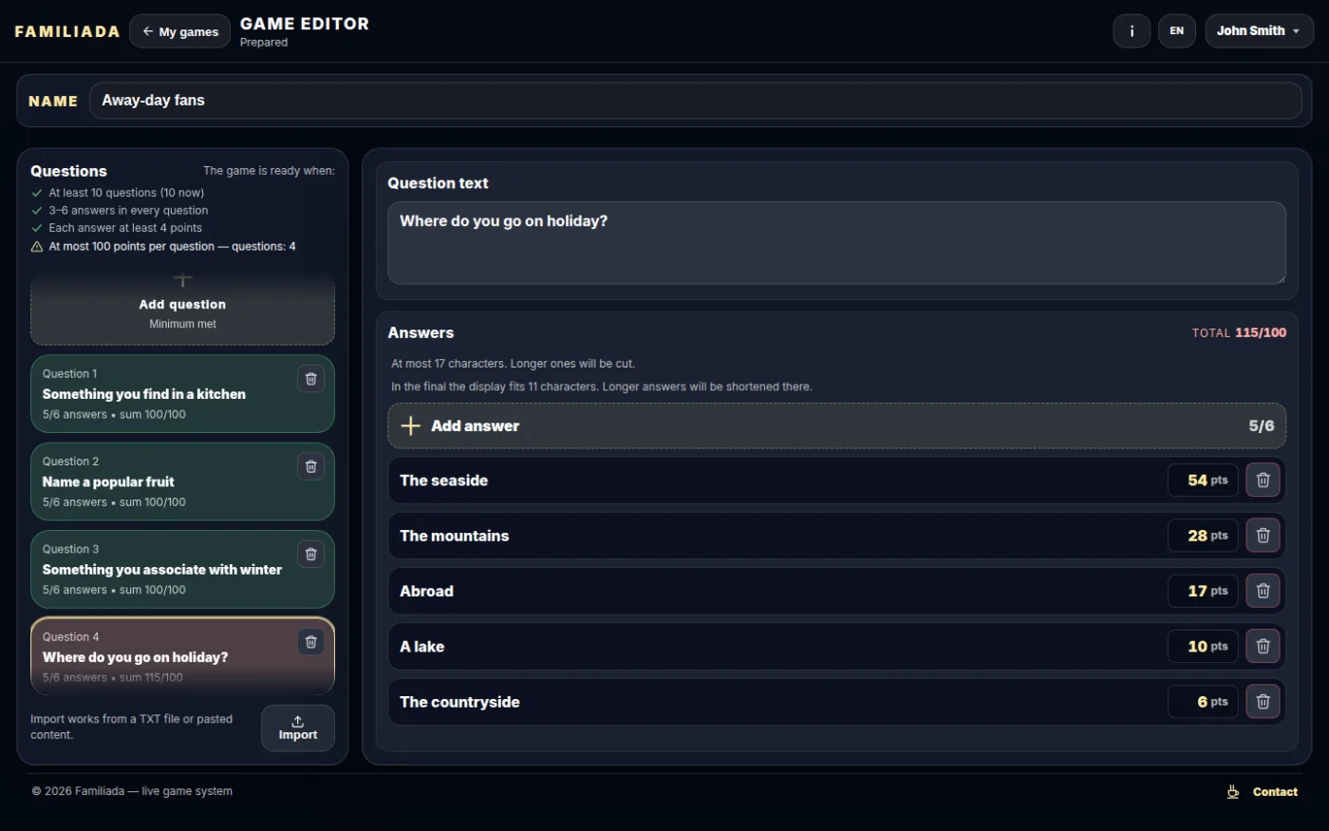This screenshot has width=1329, height=831.
Task: Click the TOTAL 115/100 indicator
Action: 1239,333
